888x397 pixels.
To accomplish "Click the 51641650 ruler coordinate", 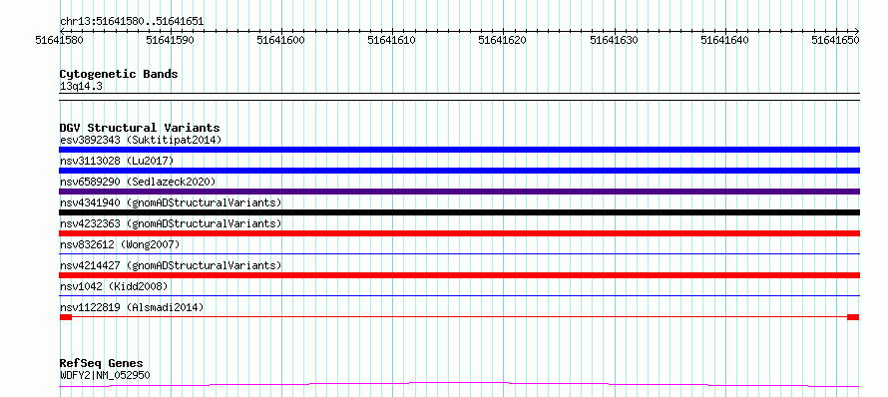I will [x=836, y=40].
